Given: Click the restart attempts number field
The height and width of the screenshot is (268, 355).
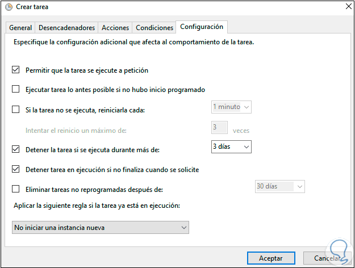Looking at the screenshot, I should [x=219, y=128].
